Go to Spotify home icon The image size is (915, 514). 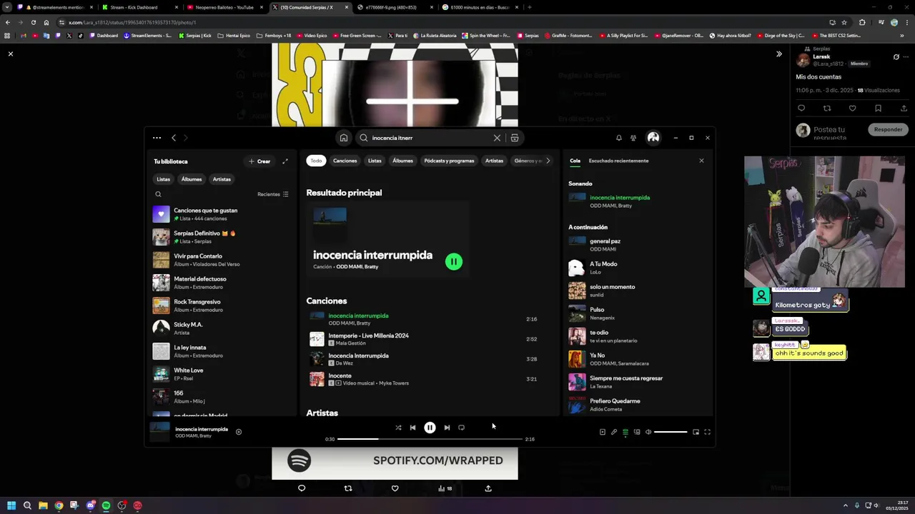tap(344, 138)
